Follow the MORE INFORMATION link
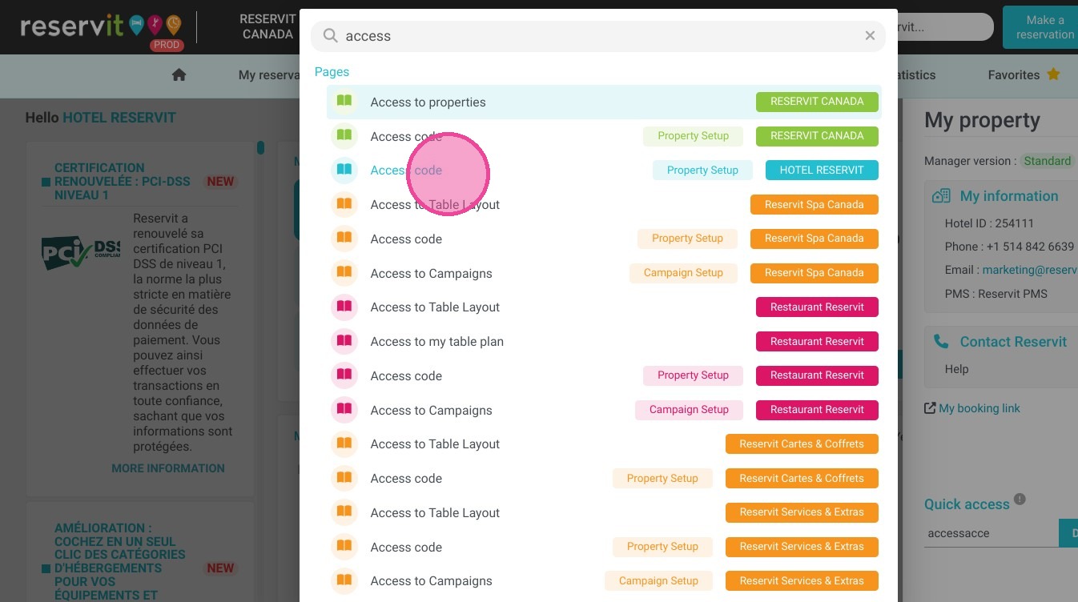 click(168, 468)
